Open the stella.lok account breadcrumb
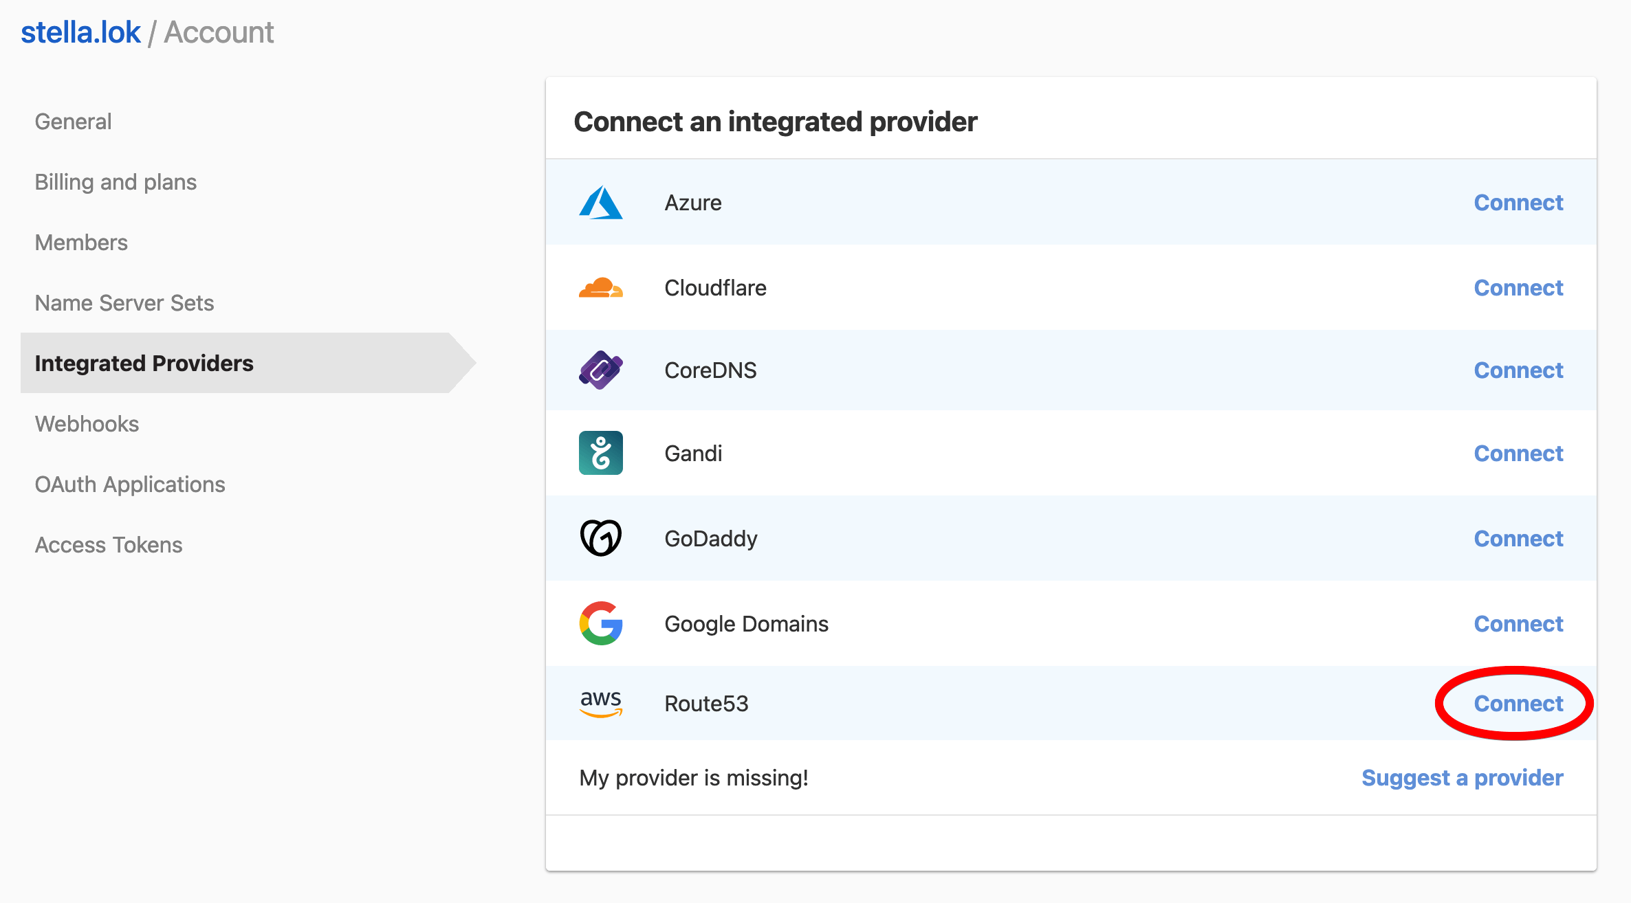The width and height of the screenshot is (1631, 903). (x=80, y=32)
